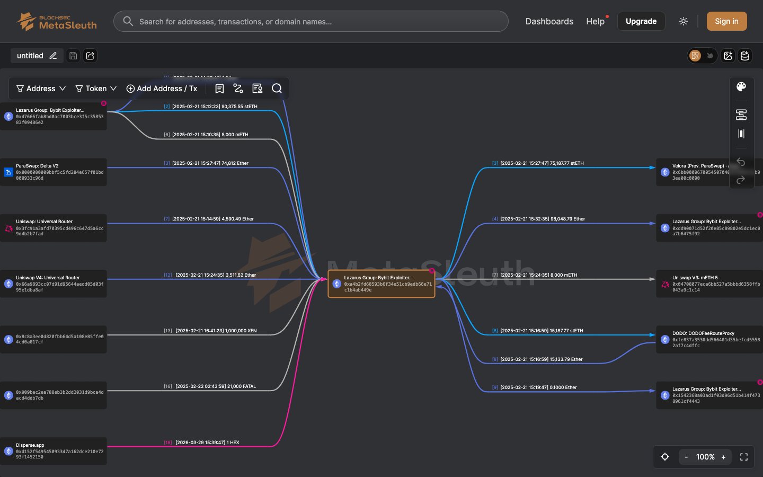The image size is (763, 477).
Task: Open the transaction list search icon
Action: pyautogui.click(x=258, y=89)
